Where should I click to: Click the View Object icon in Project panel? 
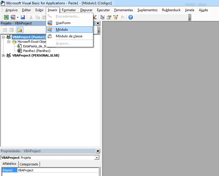(x=11, y=30)
